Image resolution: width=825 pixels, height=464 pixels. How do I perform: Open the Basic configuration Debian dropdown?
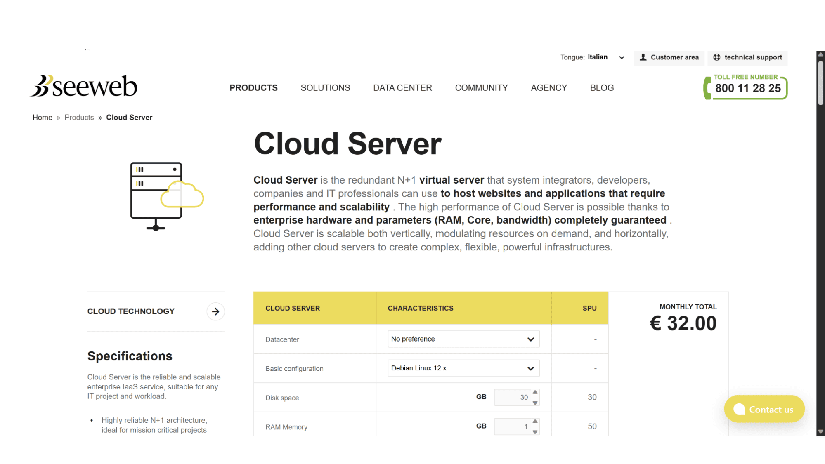coord(463,368)
